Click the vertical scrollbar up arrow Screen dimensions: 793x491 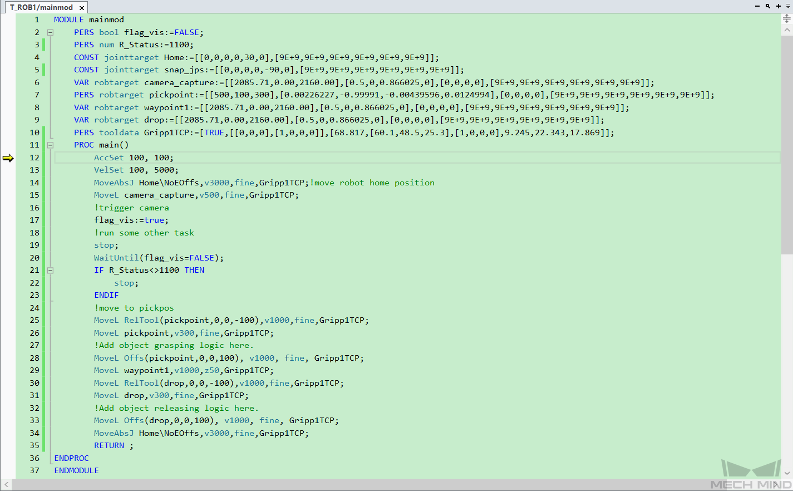787,30
